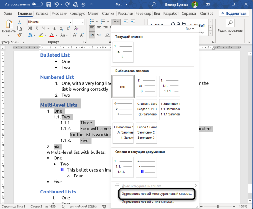Select the 1.1.1 numbered list style thumbnail
Screen dimensions: 253x209
(x=169, y=86)
